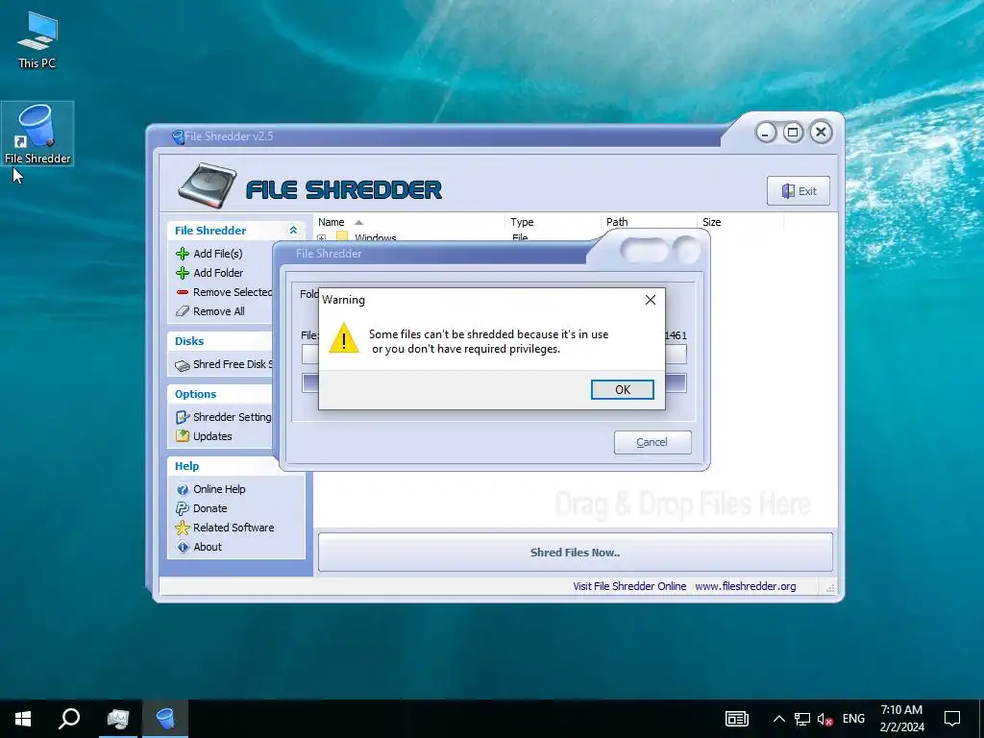Click the Updates icon
The width and height of the screenshot is (984, 738).
183,436
